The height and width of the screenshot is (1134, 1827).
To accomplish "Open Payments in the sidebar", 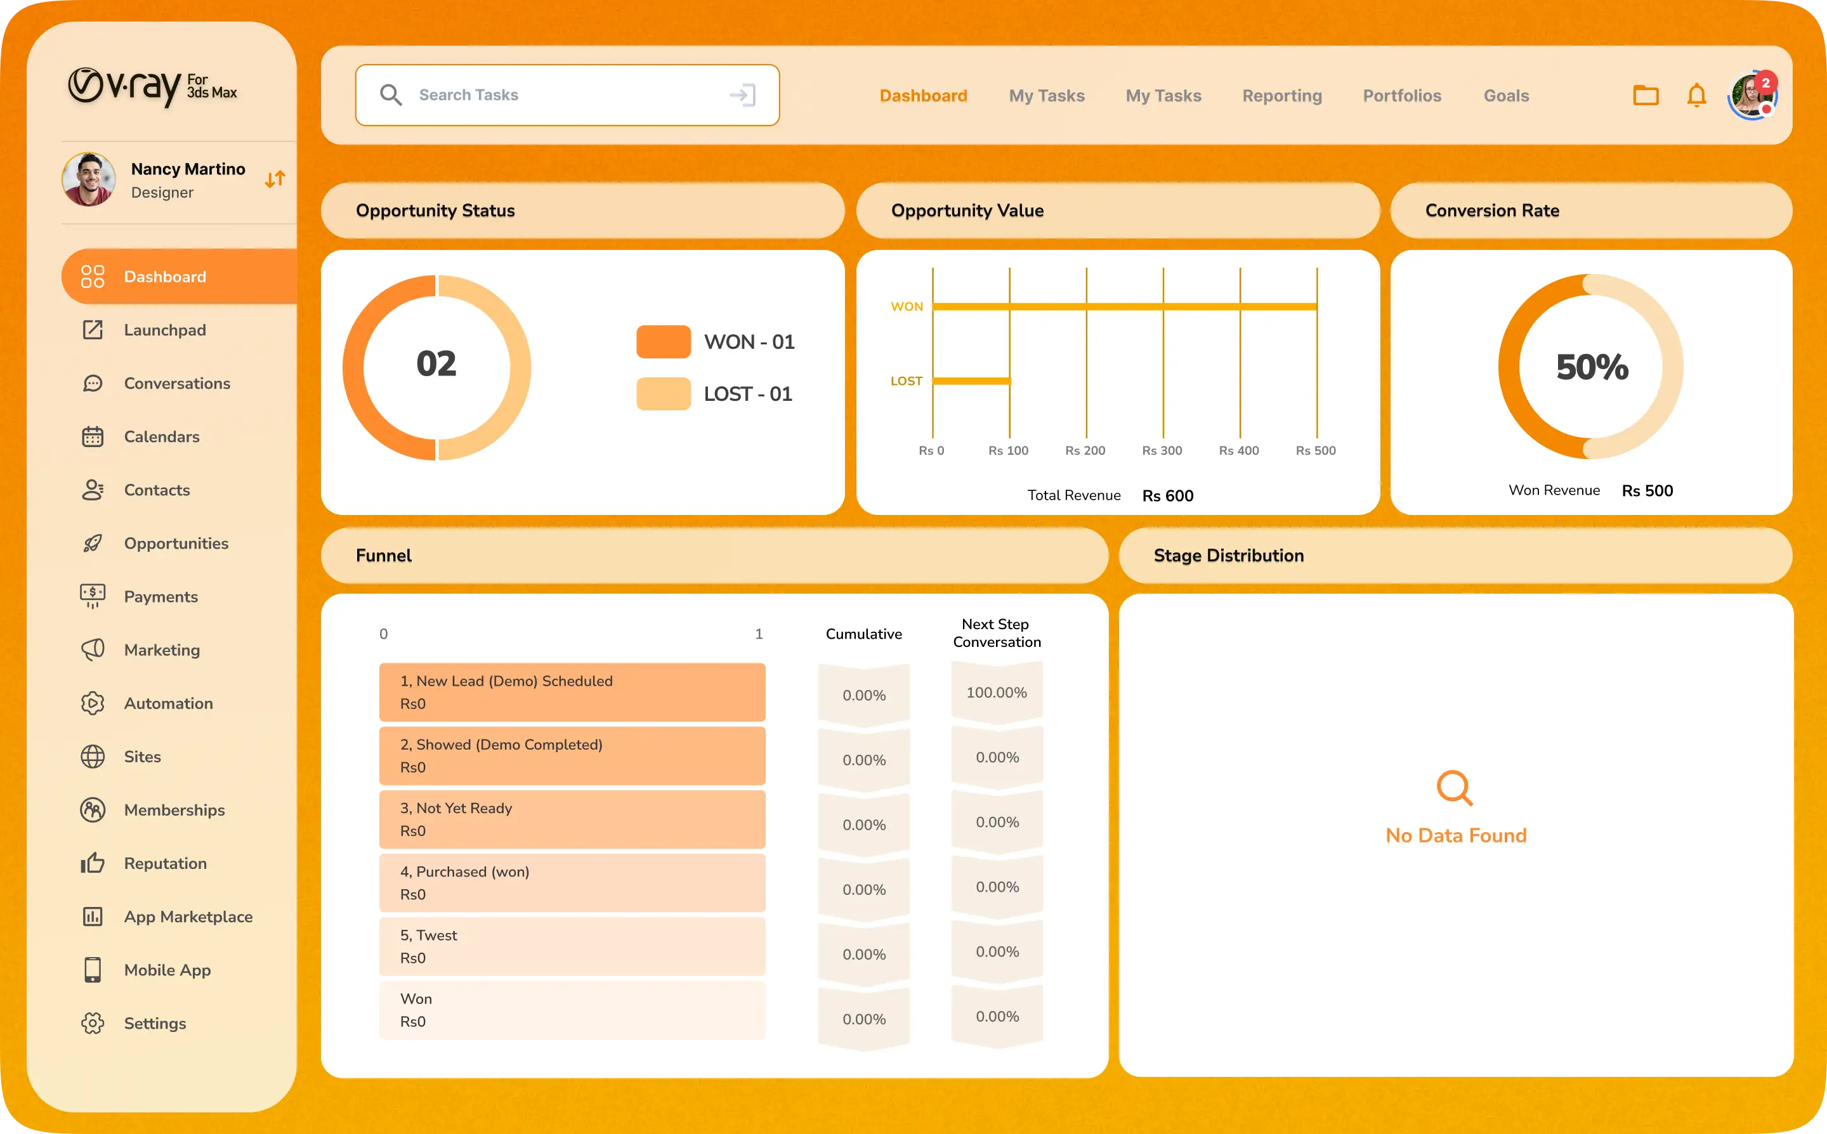I will [x=160, y=596].
